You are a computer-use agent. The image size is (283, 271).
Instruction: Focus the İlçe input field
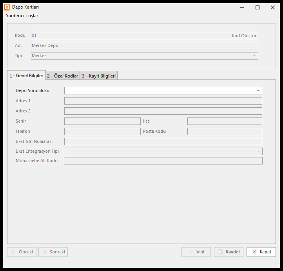(x=225, y=121)
